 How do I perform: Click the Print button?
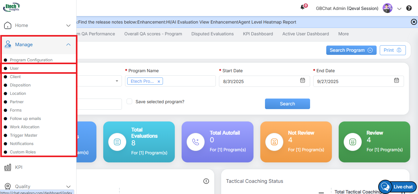coord(392,50)
